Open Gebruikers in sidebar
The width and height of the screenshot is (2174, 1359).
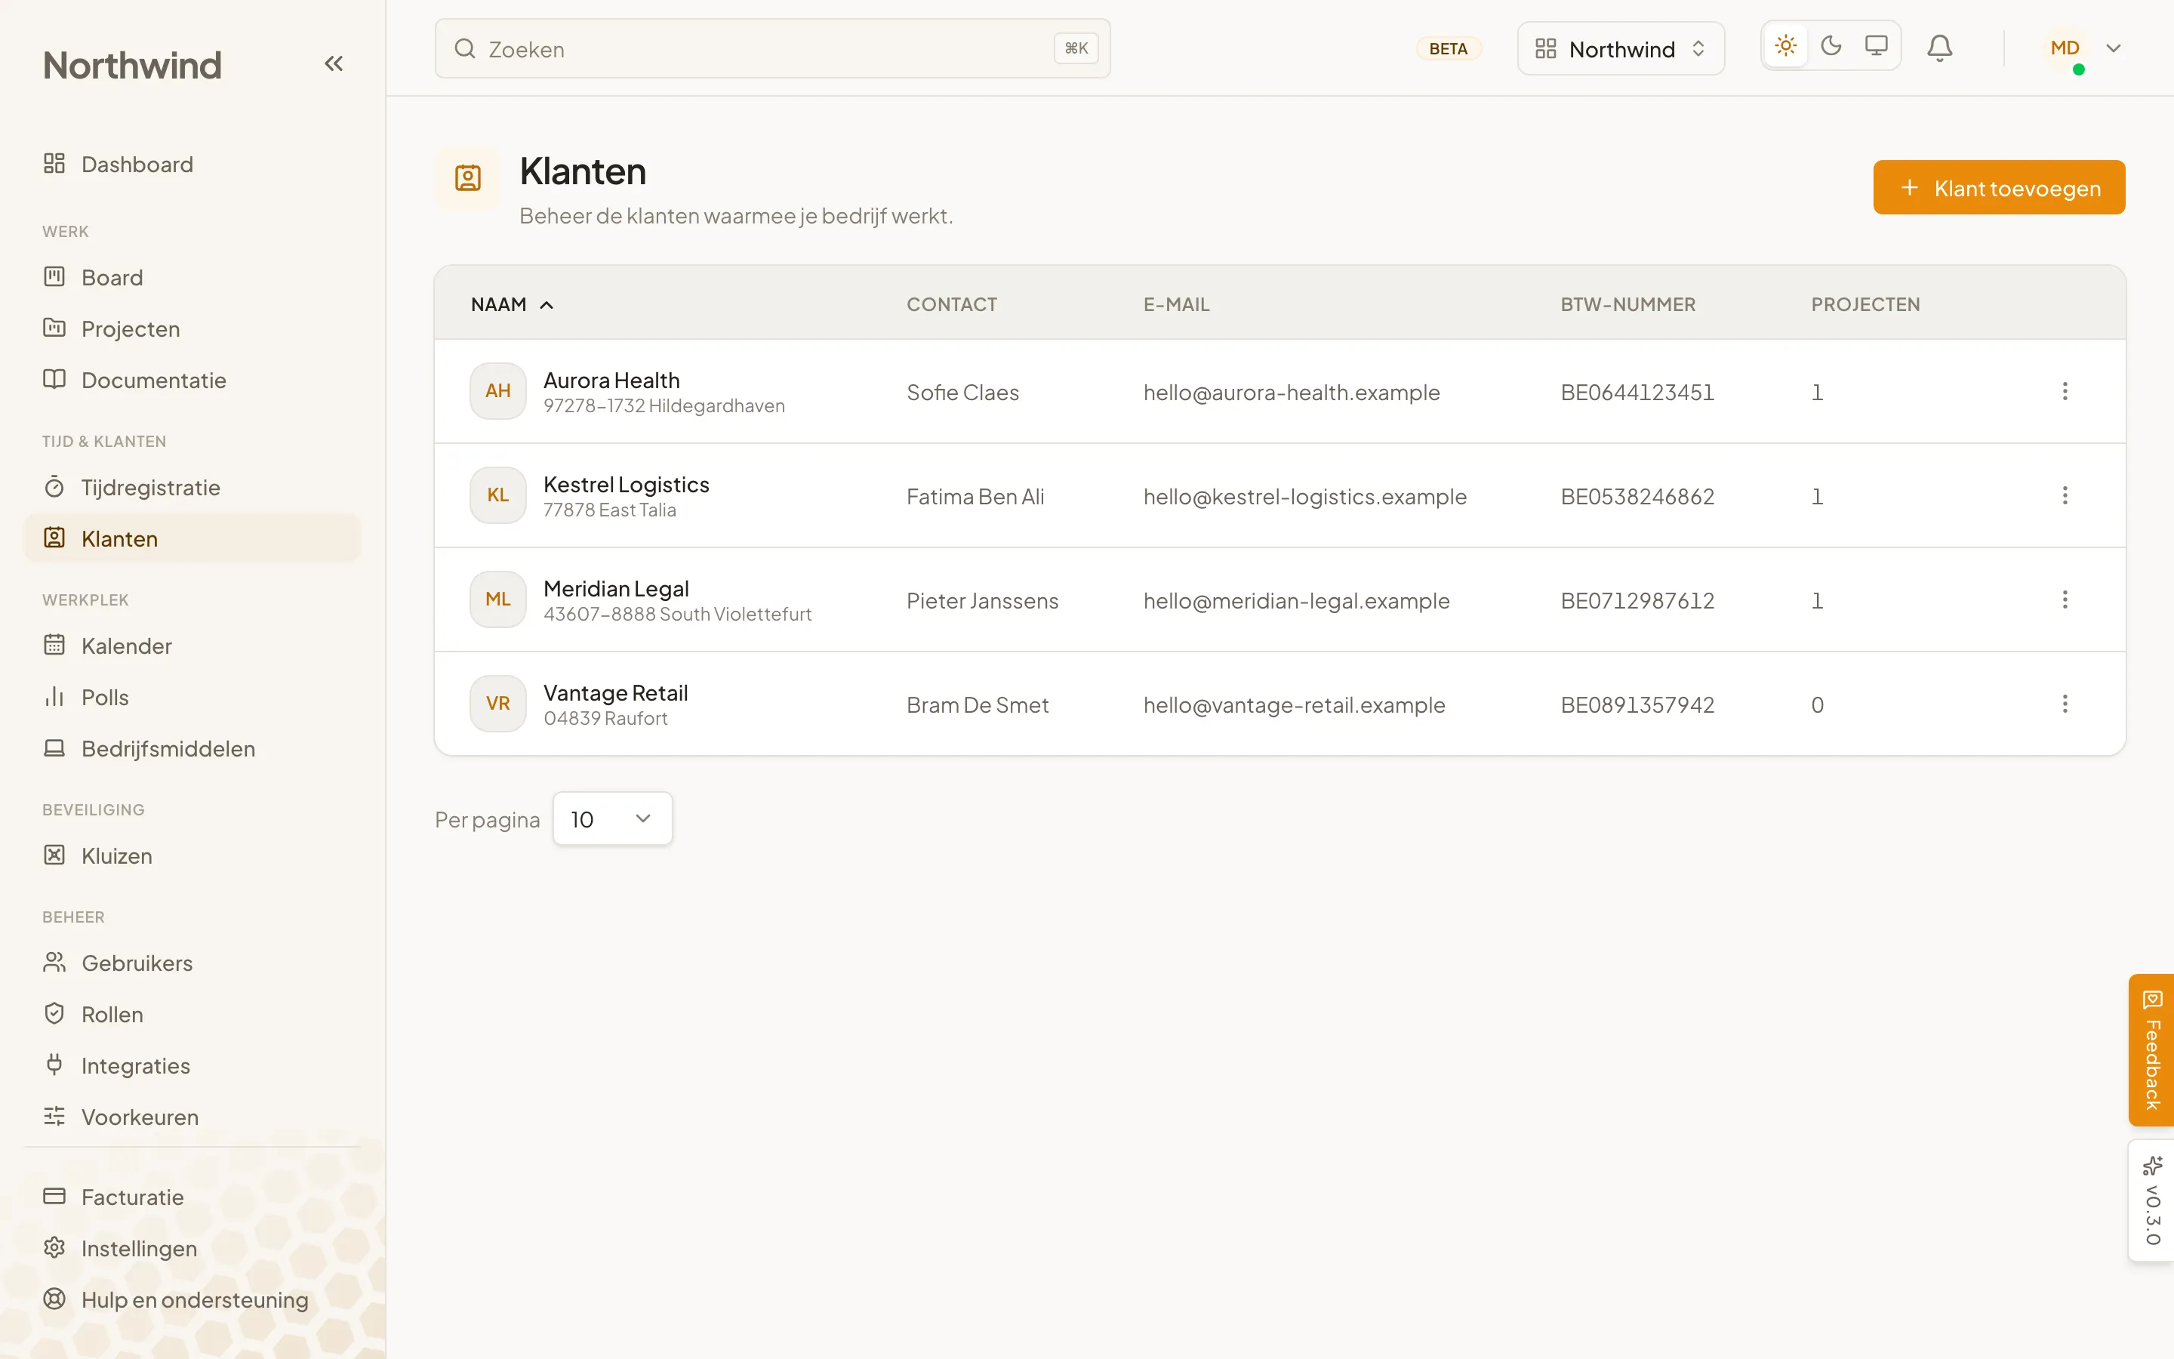[x=192, y=963]
